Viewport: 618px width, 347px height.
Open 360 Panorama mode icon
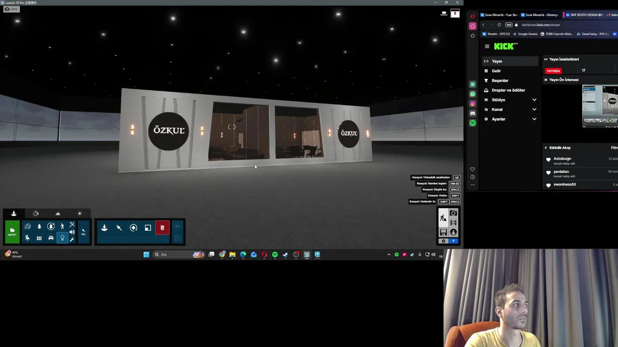point(453,232)
